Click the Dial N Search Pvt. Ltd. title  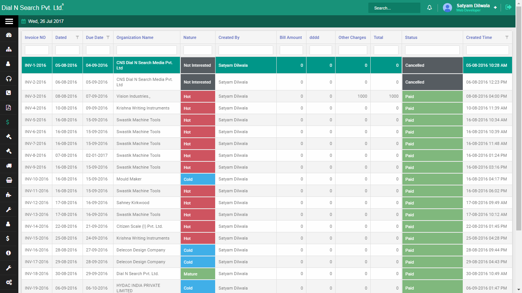[x=32, y=8]
